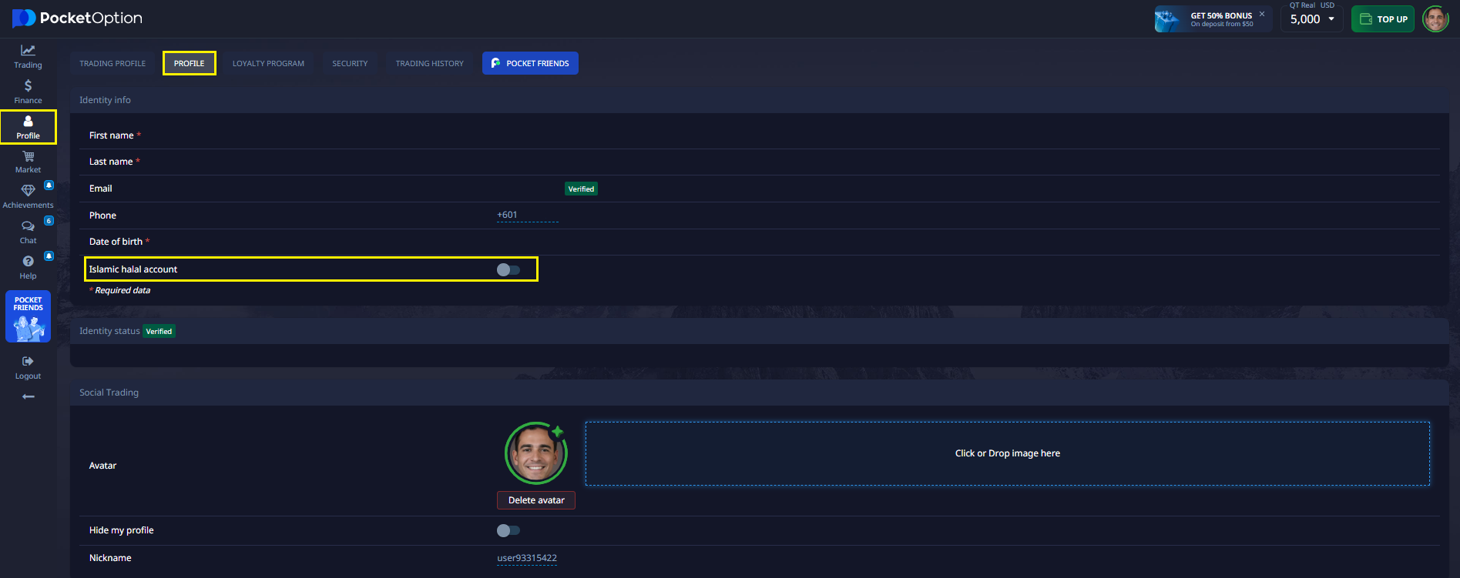Open the Chat bubbles icon

click(x=28, y=226)
